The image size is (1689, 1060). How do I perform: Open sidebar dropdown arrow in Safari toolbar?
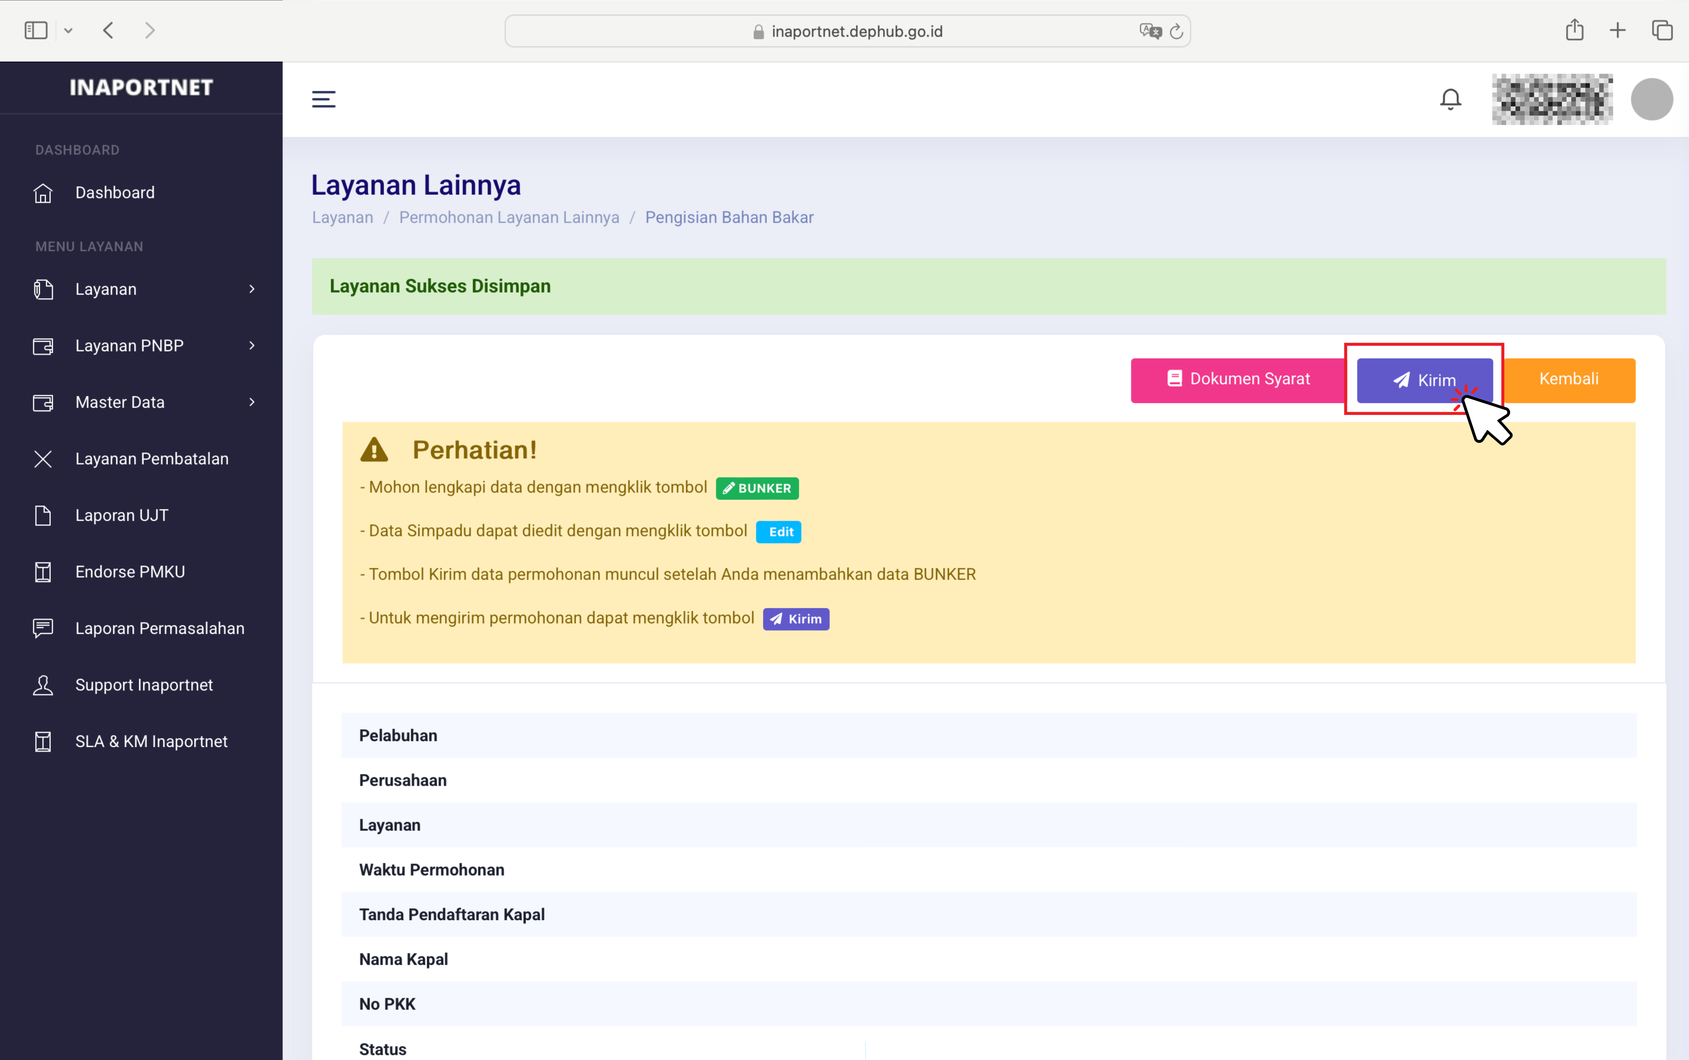pos(68,31)
